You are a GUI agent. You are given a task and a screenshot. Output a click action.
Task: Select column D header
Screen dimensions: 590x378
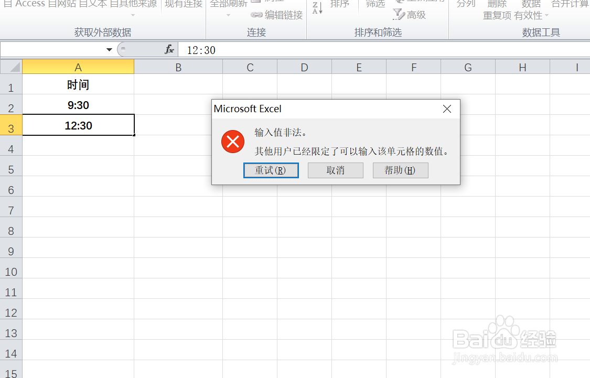tap(304, 67)
